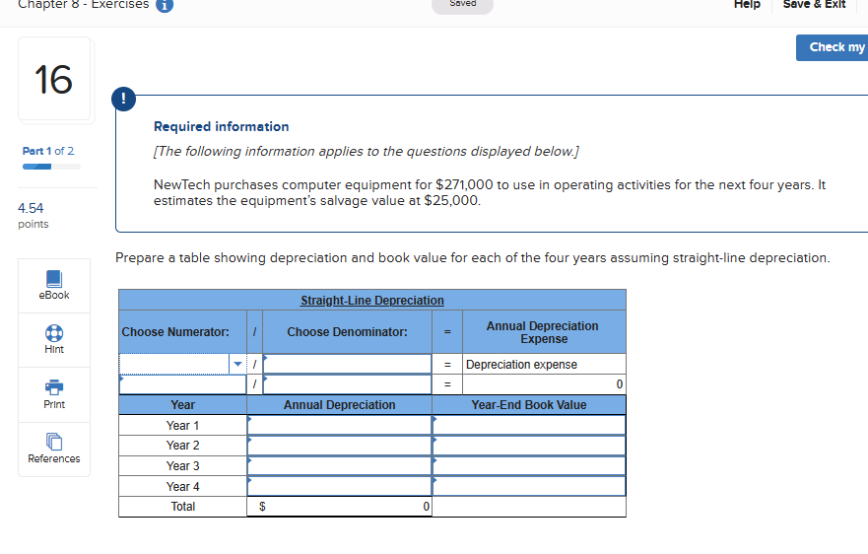868x554 pixels.
Task: Click the Print printer icon
Action: click(54, 387)
